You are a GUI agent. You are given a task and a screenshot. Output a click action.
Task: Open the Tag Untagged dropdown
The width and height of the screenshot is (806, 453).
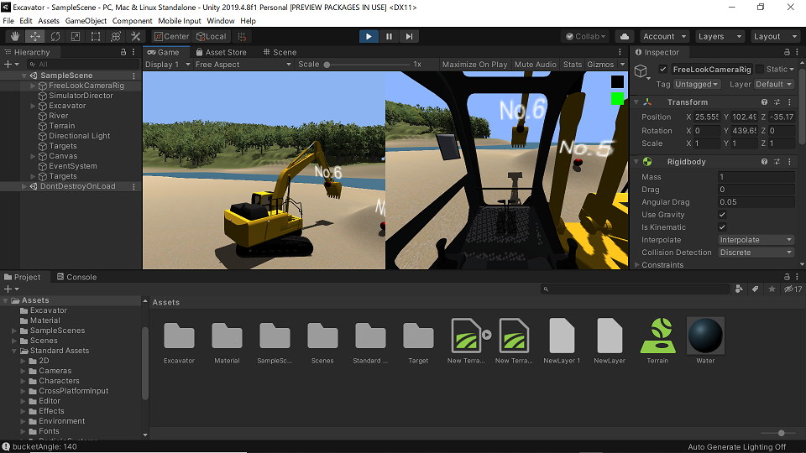(x=697, y=84)
